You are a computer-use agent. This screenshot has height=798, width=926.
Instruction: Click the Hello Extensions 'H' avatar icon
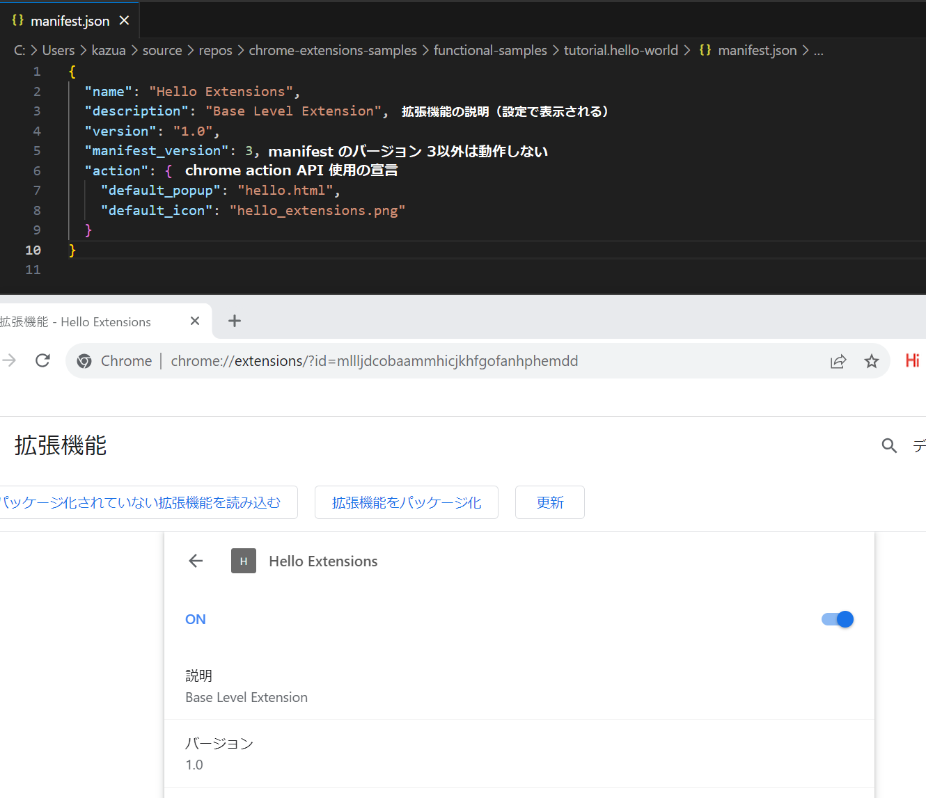pyautogui.click(x=243, y=561)
